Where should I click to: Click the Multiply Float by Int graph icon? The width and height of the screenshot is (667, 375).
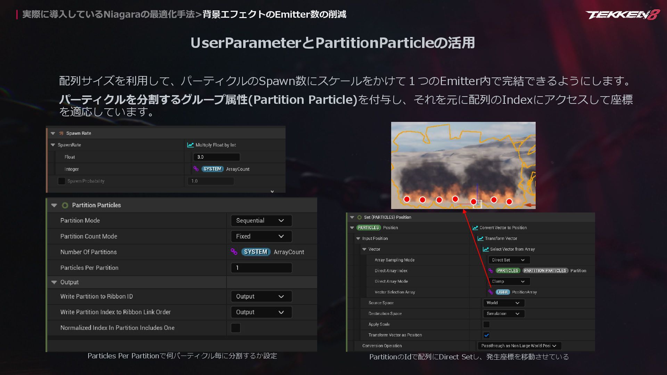[190, 145]
